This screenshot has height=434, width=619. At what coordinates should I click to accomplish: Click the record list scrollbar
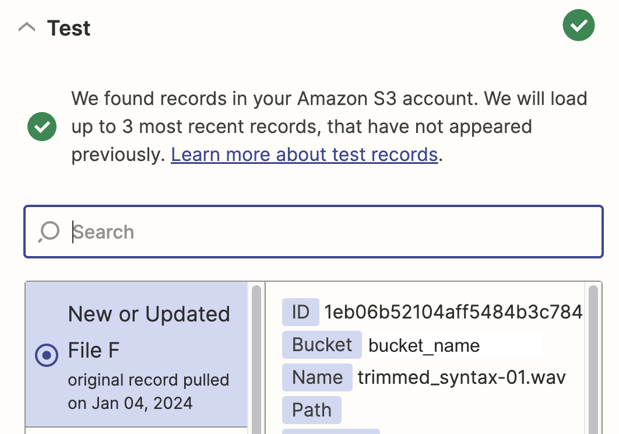click(256, 359)
